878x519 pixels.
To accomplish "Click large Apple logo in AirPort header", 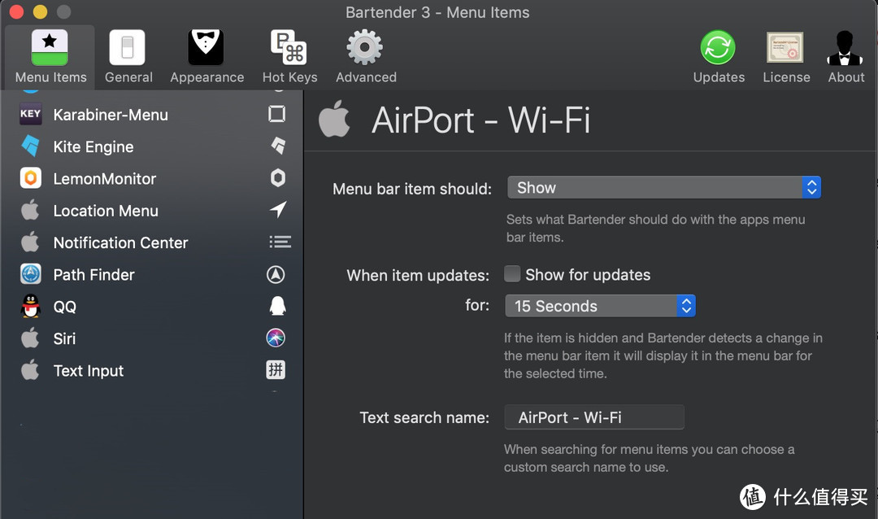I will tap(334, 119).
